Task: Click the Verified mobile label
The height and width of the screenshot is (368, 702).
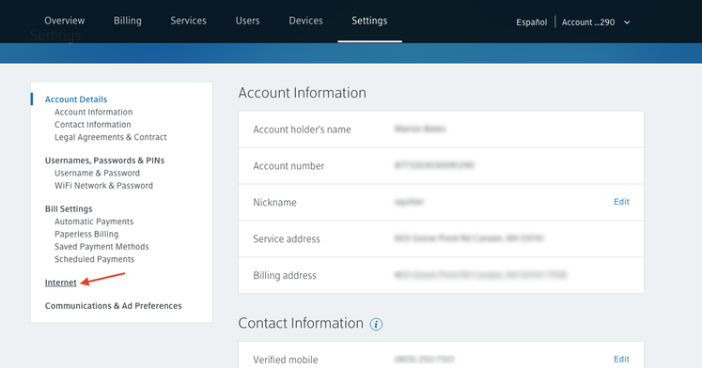Action: pyautogui.click(x=286, y=360)
